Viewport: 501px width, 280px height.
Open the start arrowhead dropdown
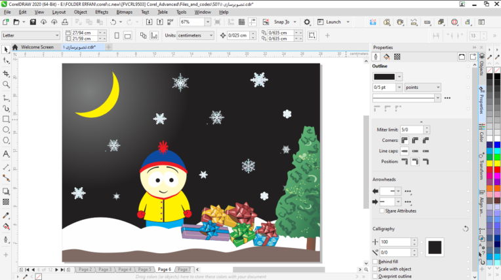tap(398, 191)
